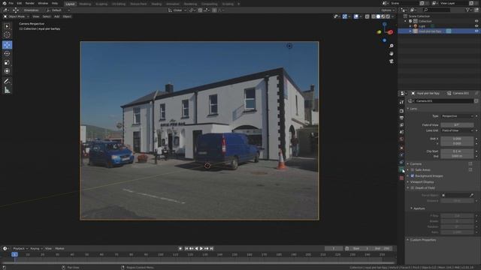Click red X axis on navigation gizmo
This screenshot has height=270, width=481.
[x=391, y=32]
